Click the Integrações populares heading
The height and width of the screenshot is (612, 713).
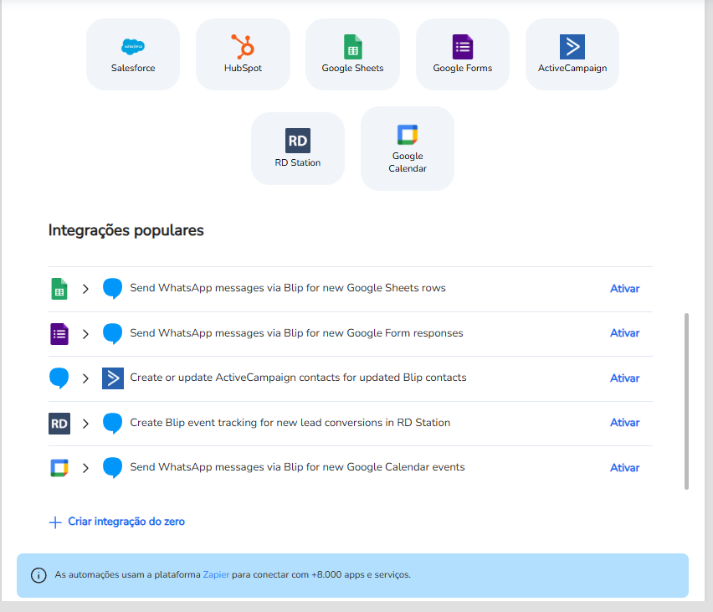(126, 230)
